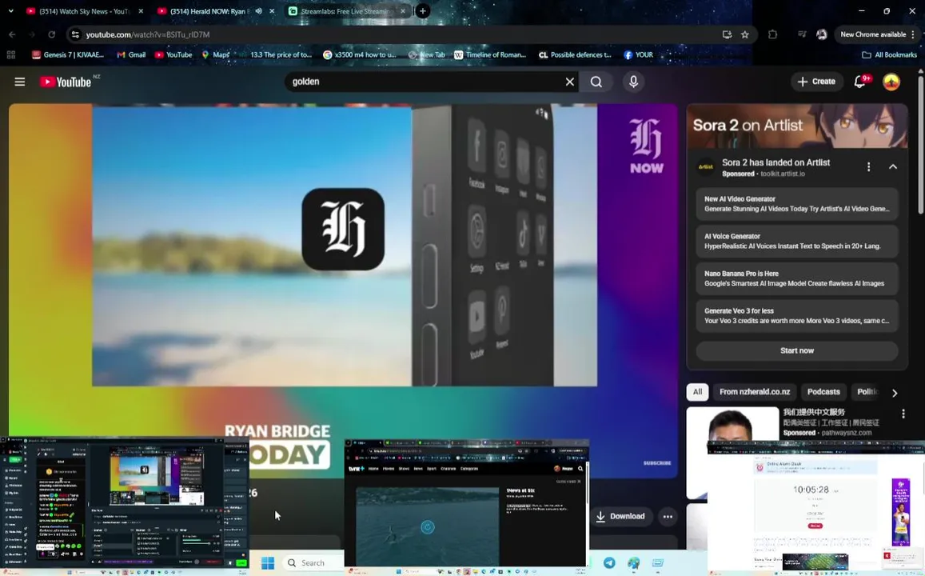Click the install/cast icon in address bar
Viewport: 925px width, 576px height.
coord(727,34)
